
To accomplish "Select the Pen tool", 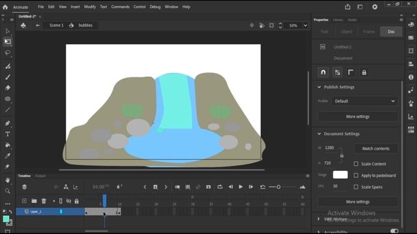I will tap(7, 123).
